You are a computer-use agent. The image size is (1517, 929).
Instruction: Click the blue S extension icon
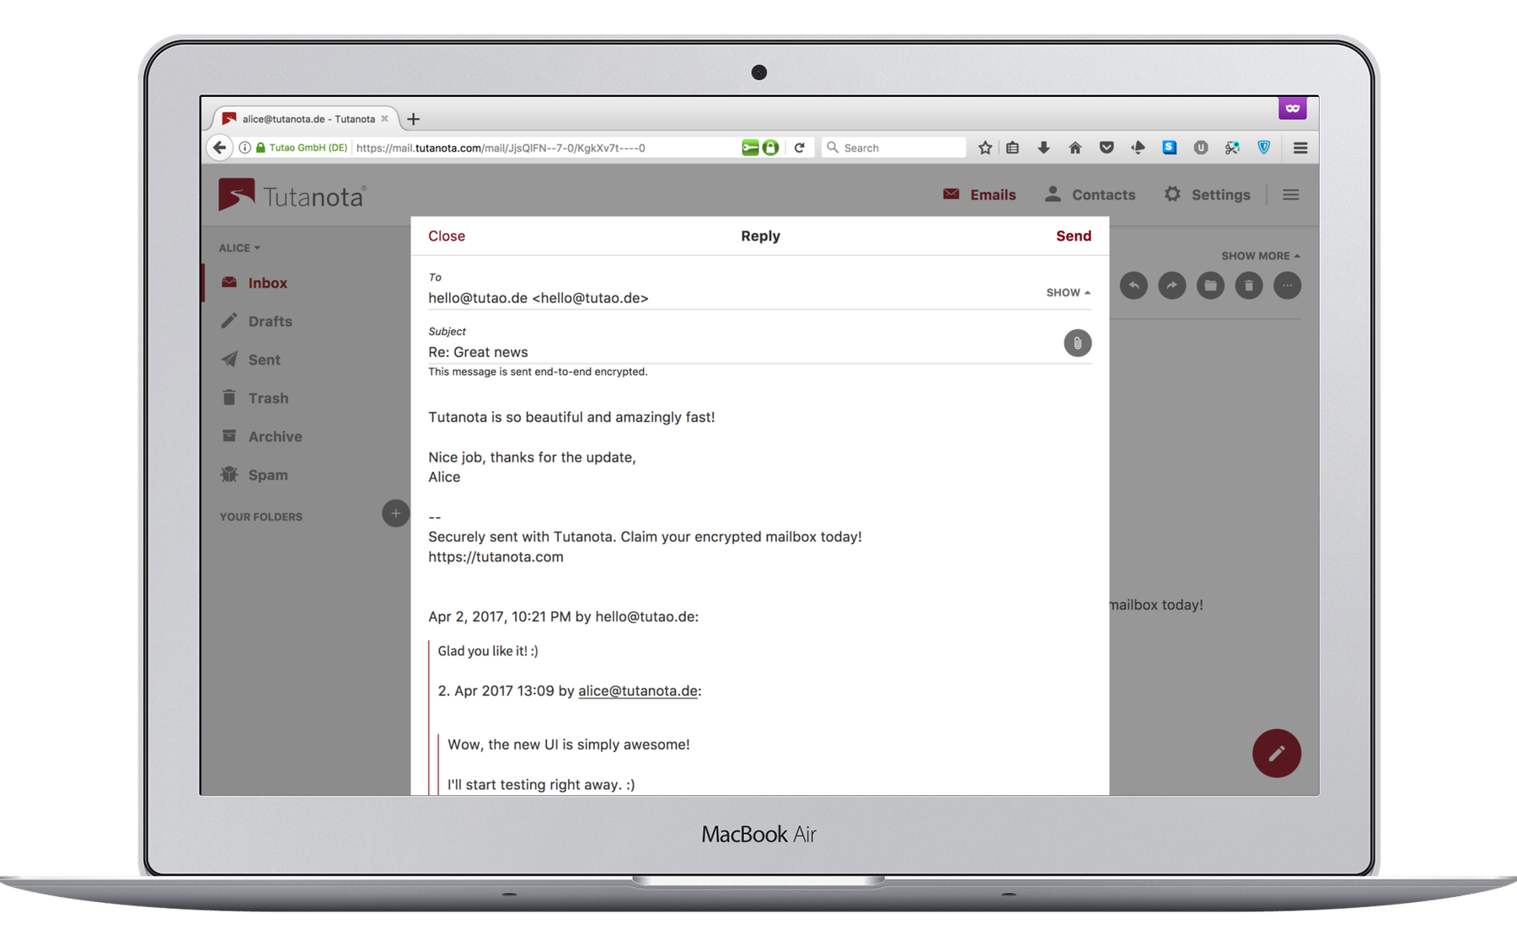coord(1169,147)
